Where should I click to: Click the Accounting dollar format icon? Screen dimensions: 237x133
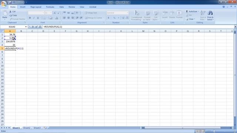(109, 18)
